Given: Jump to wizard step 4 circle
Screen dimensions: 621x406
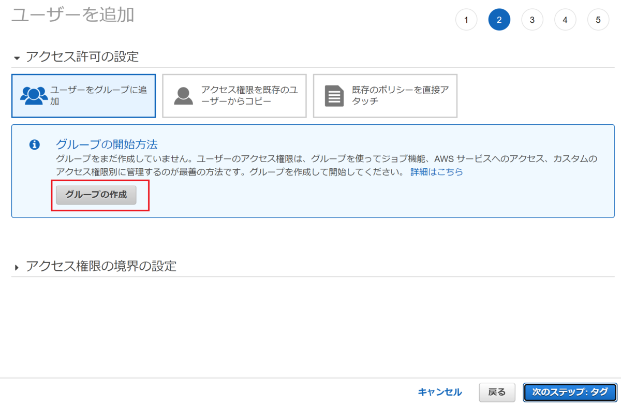Looking at the screenshot, I should point(565,20).
